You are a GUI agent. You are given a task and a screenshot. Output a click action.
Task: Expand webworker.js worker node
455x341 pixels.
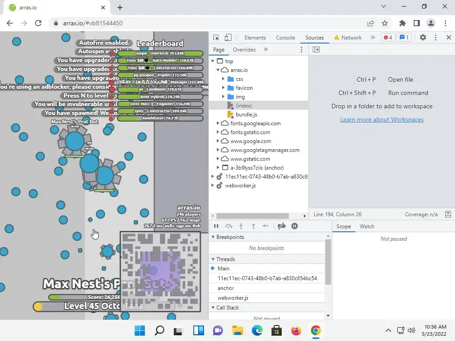[x=213, y=186]
